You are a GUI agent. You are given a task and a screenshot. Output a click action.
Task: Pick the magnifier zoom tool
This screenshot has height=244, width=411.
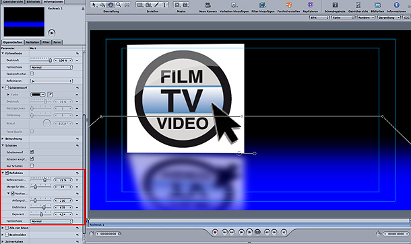point(119,5)
